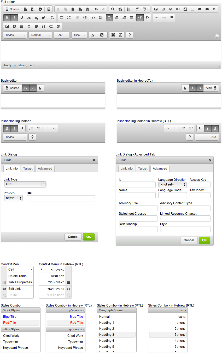Open the Font dropdown in full editor

[62, 35]
